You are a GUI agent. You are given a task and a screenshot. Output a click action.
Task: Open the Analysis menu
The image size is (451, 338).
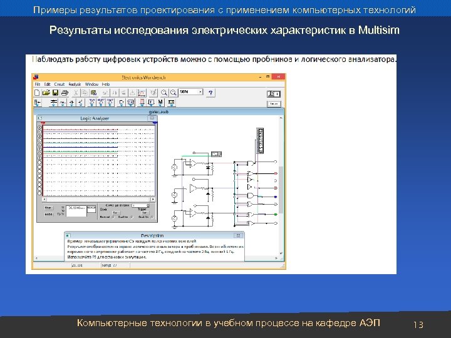75,84
